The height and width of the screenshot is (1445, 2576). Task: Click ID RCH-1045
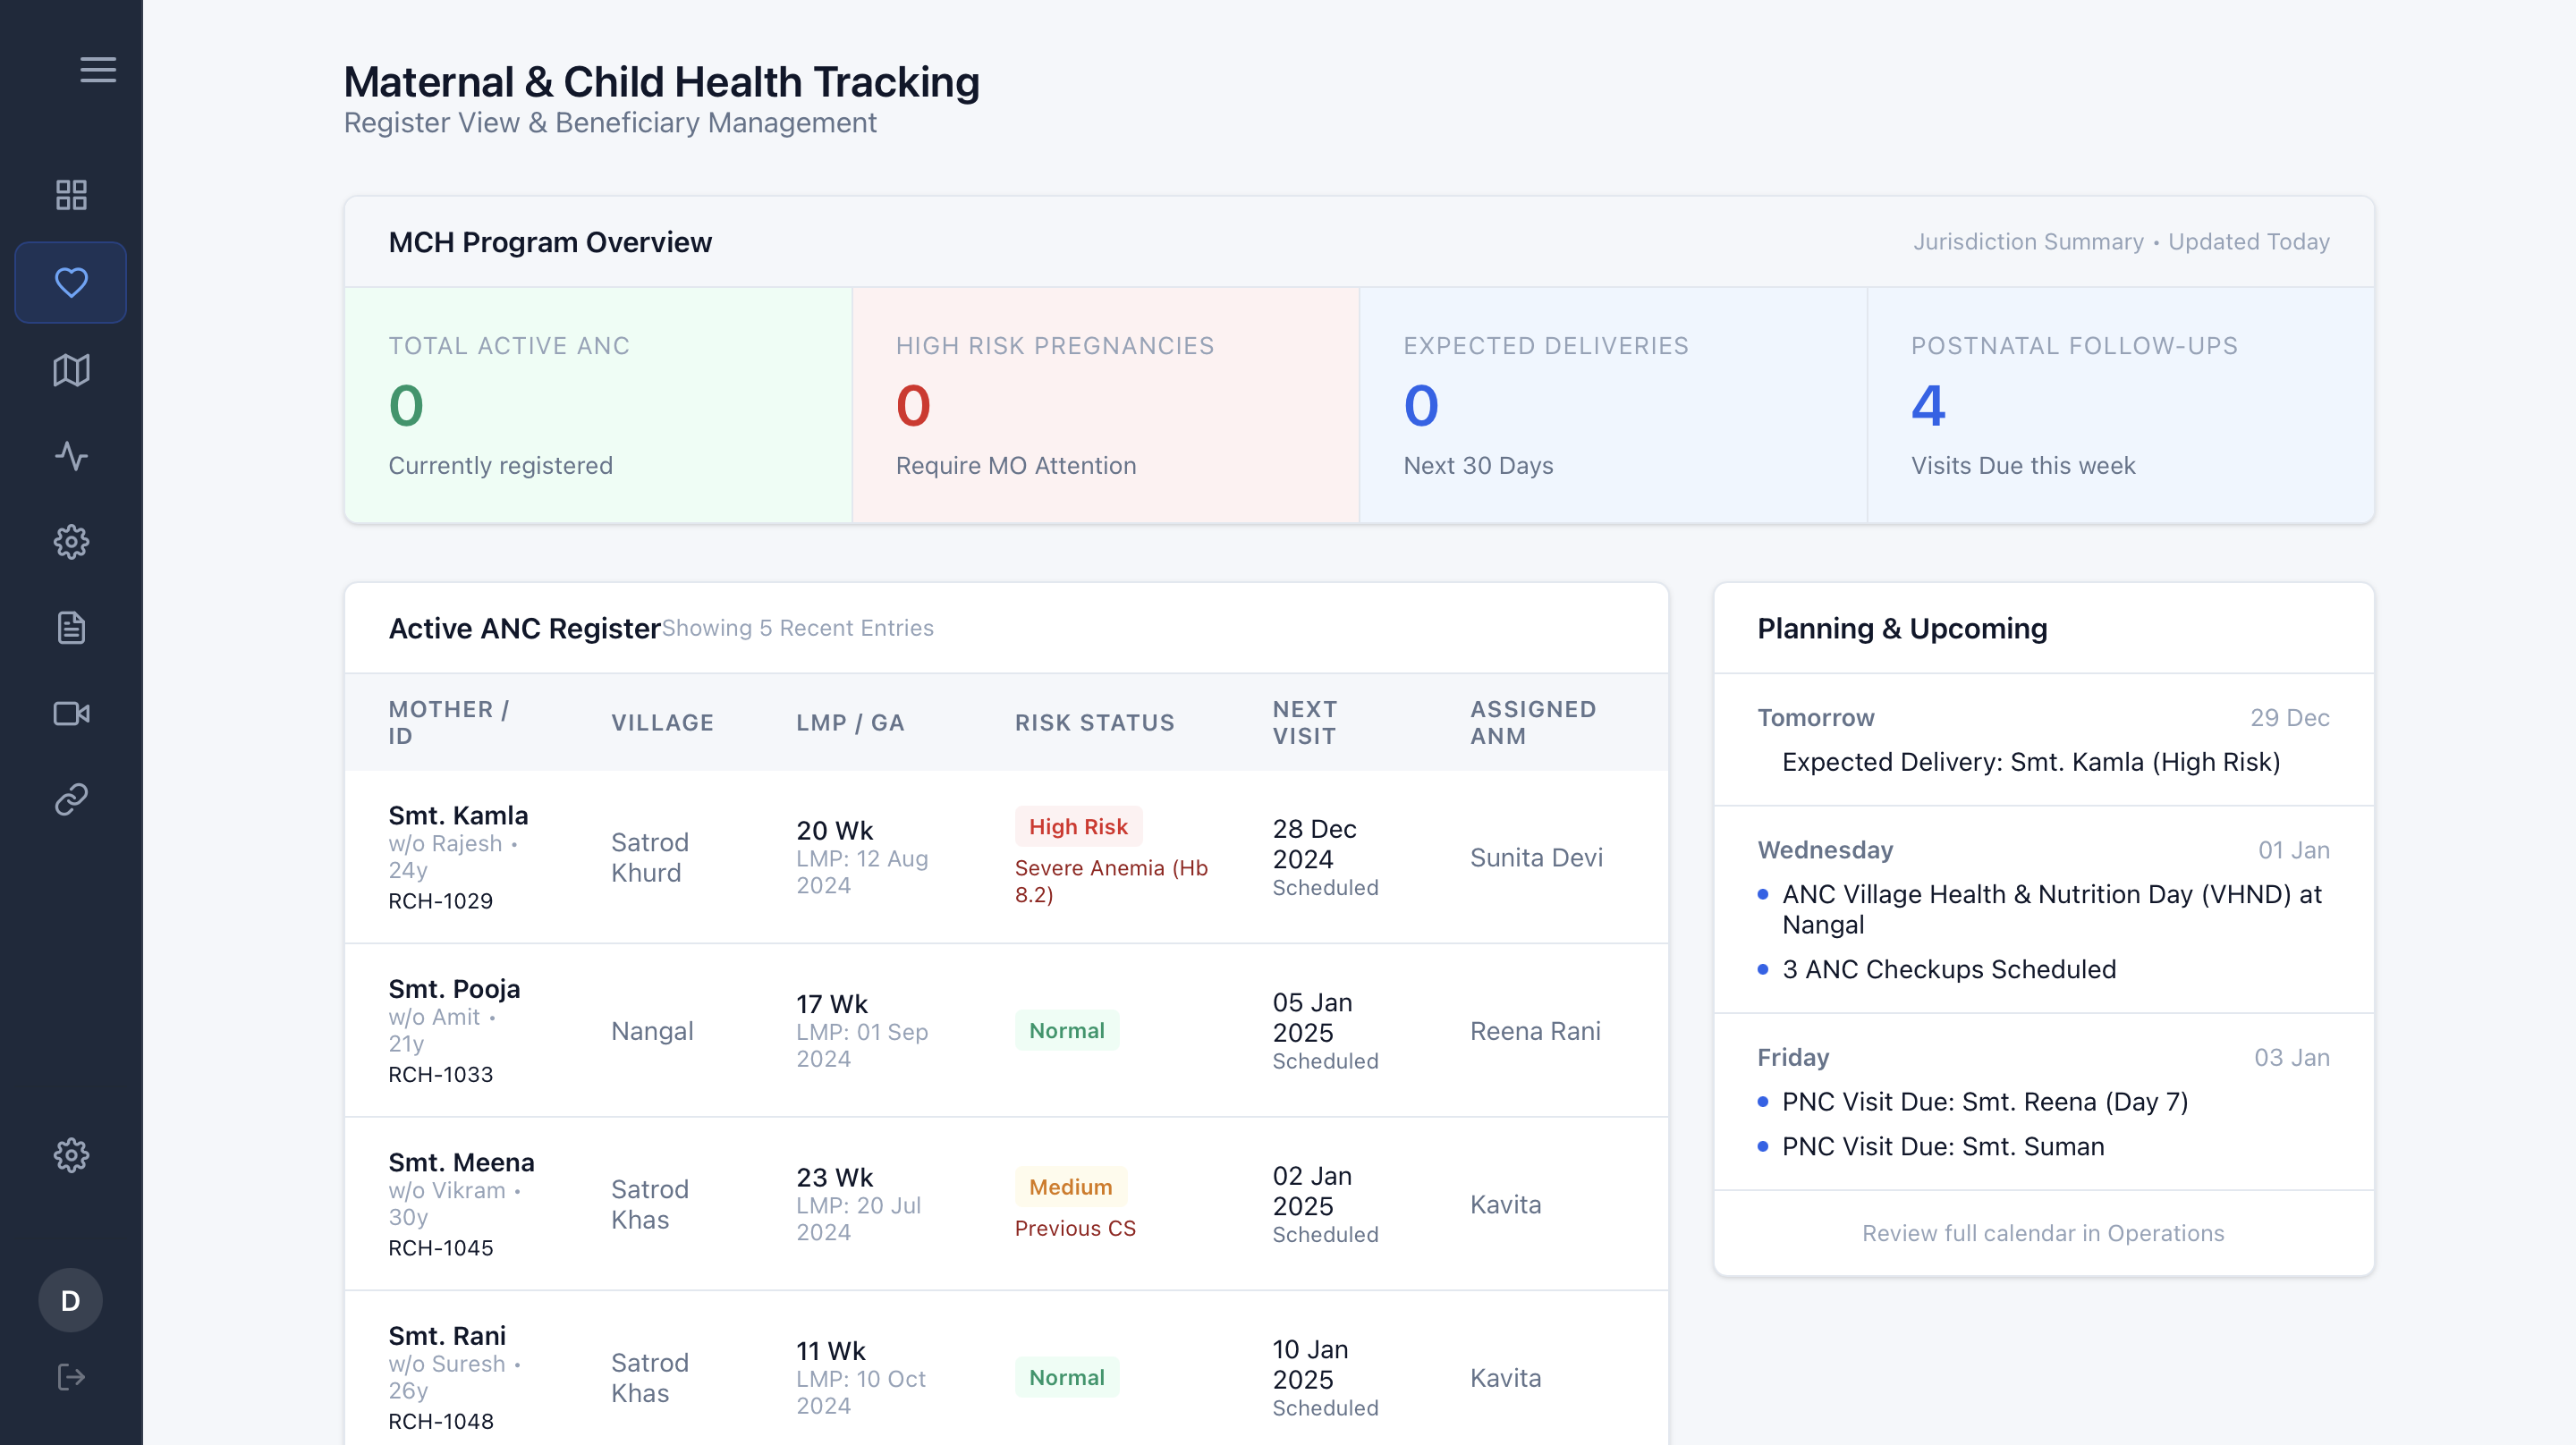coord(440,1248)
